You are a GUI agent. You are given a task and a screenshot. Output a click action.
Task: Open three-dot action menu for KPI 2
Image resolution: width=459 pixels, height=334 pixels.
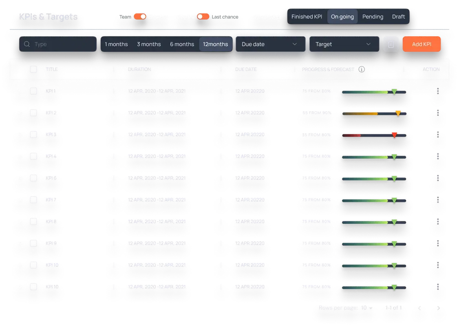click(438, 113)
